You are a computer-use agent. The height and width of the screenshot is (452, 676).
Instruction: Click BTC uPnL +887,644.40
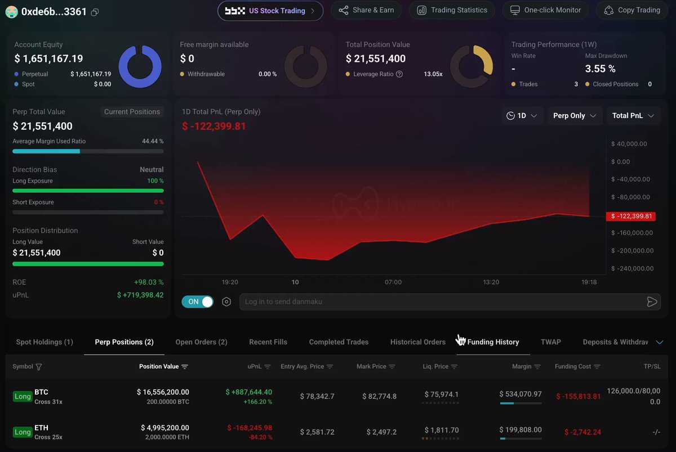[249, 392]
